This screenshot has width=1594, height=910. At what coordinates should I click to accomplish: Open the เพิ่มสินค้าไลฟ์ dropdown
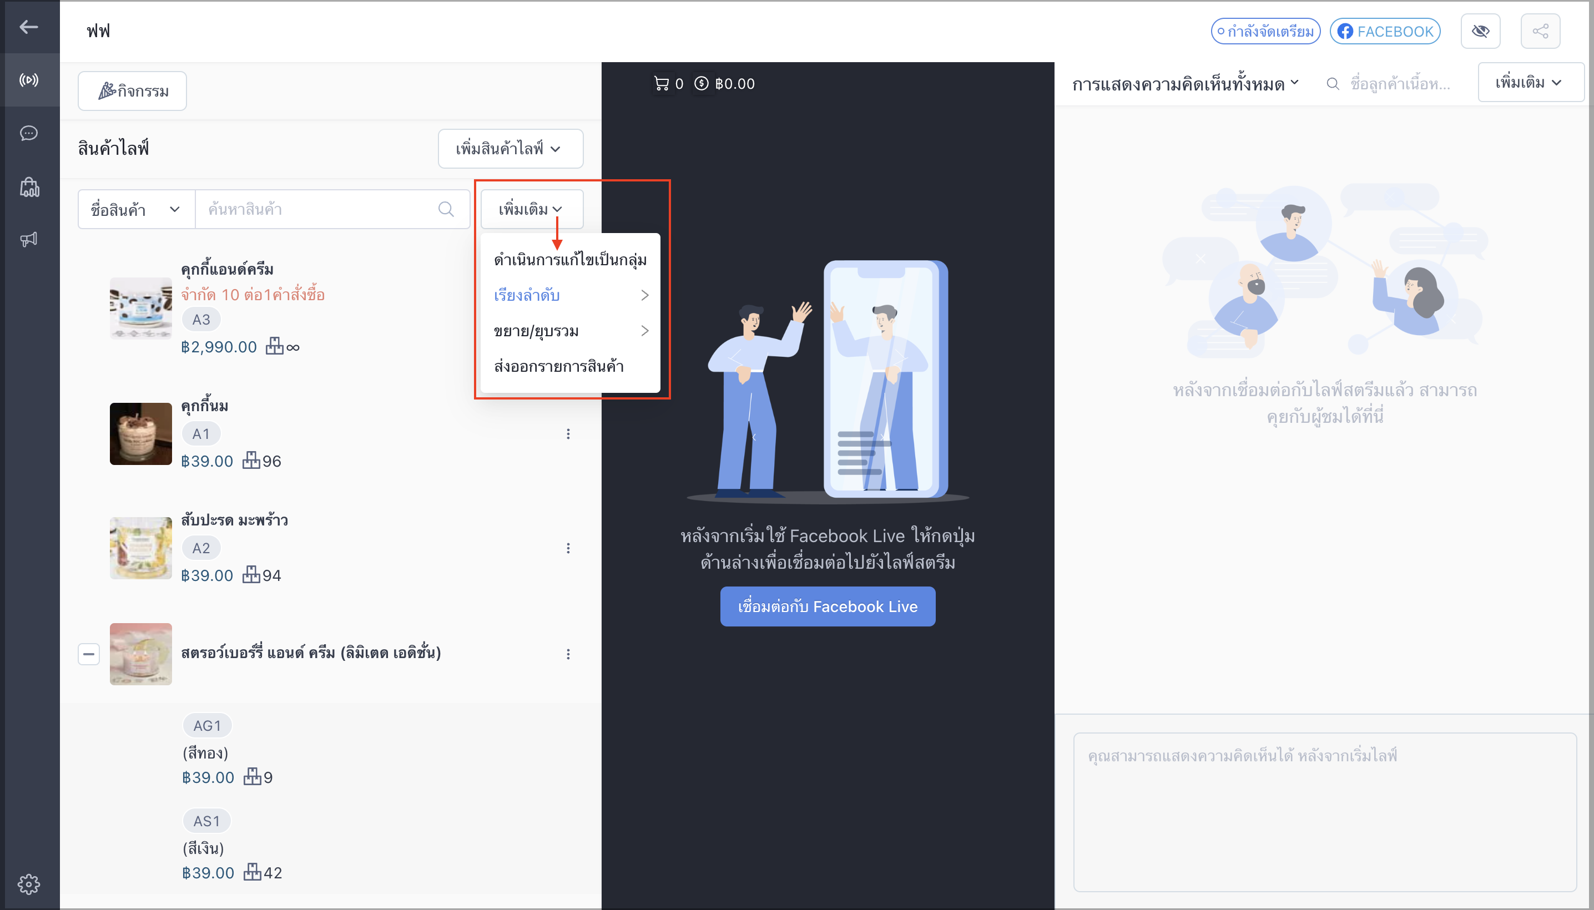coord(510,149)
